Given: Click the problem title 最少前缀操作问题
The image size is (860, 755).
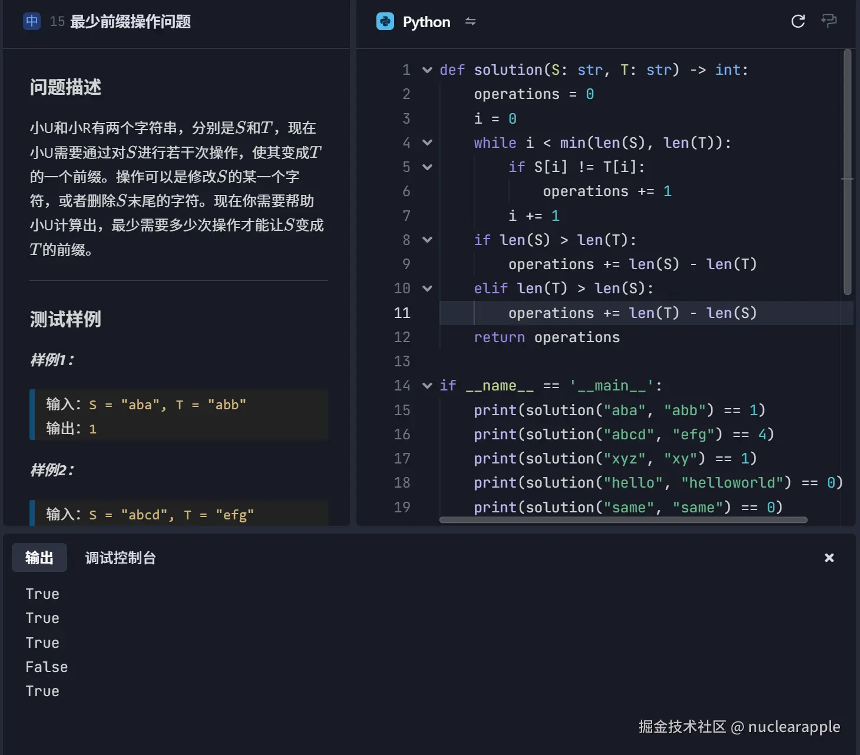Looking at the screenshot, I should point(130,22).
